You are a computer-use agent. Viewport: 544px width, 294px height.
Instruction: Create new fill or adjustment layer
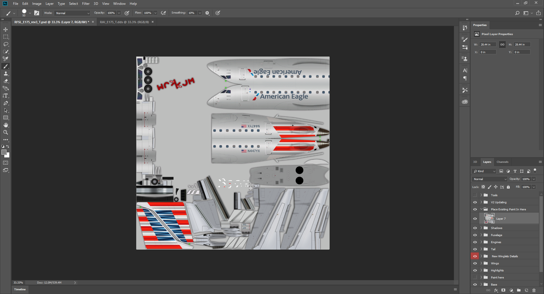(x=511, y=290)
